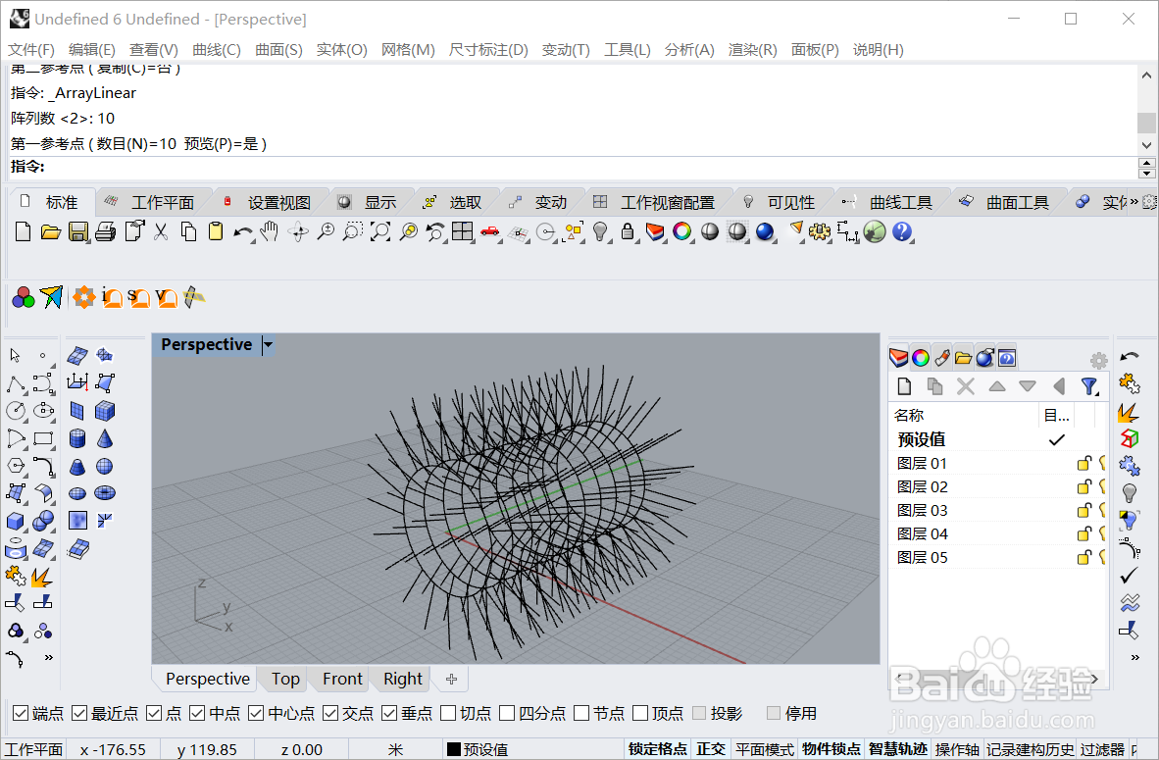Expand the left toolbar overflow chevron

click(49, 657)
